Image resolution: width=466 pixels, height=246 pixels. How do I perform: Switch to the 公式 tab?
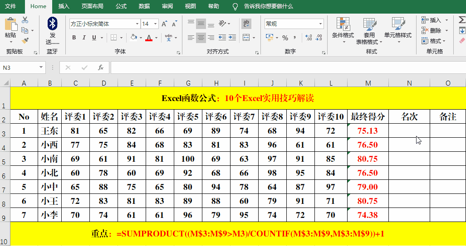[x=121, y=6]
